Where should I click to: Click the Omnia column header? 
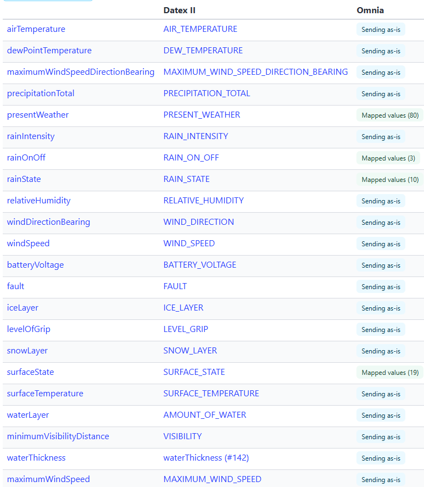[370, 10]
